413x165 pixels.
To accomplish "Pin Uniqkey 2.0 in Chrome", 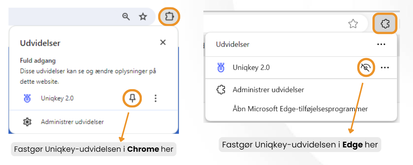I will pyautogui.click(x=133, y=98).
